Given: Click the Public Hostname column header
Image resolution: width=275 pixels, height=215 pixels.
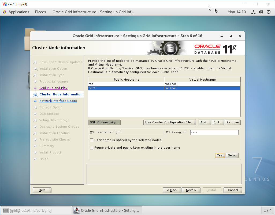Looking at the screenshot, I should 126,80.
